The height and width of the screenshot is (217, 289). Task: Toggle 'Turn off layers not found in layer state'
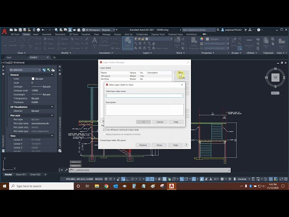104,130
